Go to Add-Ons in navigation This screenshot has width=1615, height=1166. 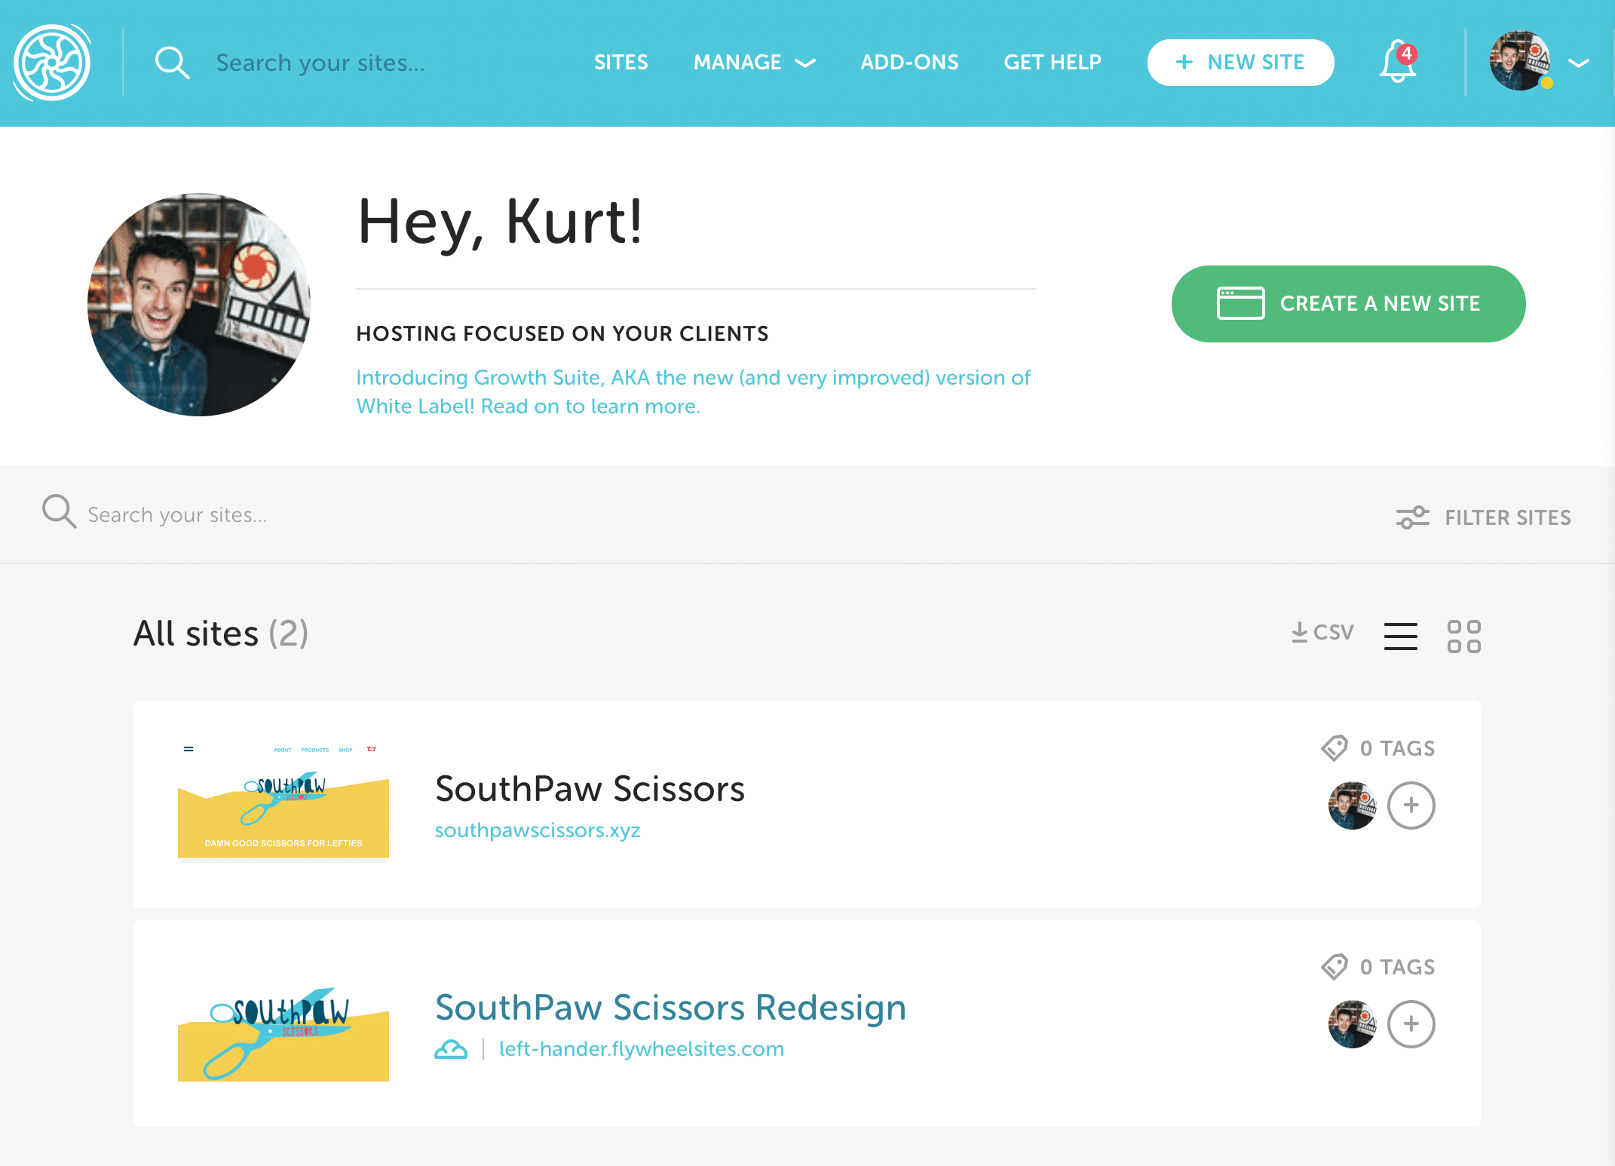coord(909,63)
